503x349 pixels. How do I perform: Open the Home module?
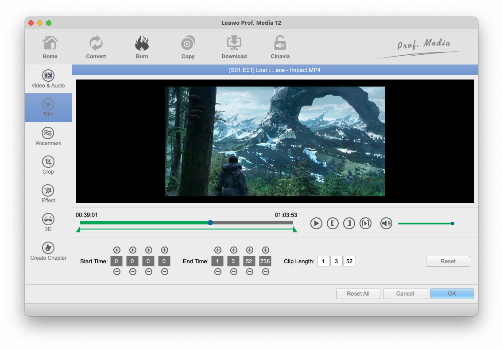[x=50, y=47]
